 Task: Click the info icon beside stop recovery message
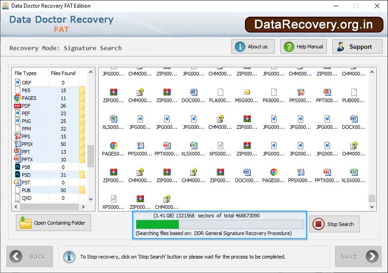pos(69,256)
